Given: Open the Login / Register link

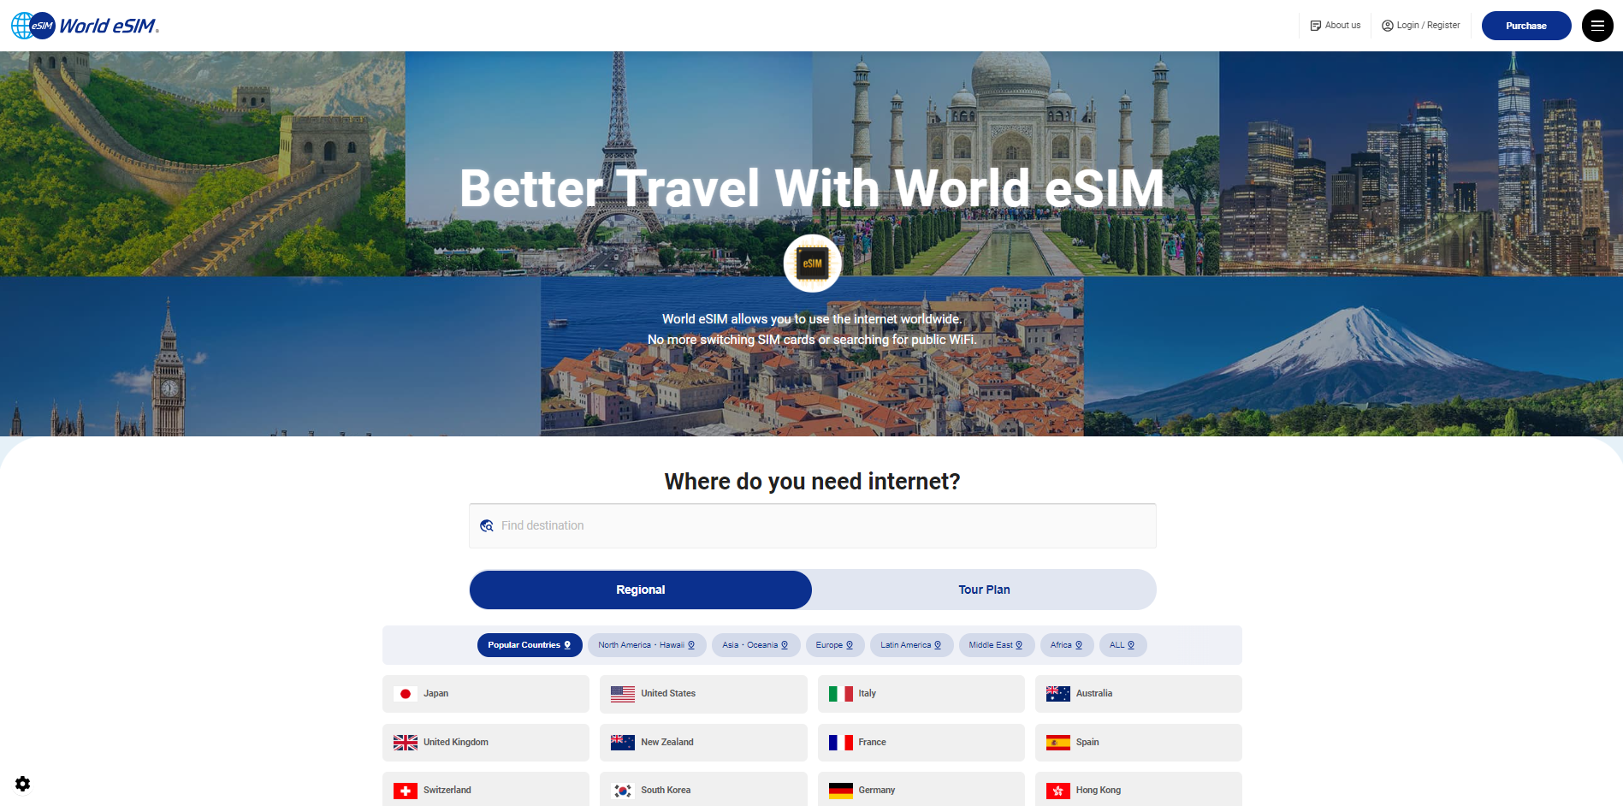Looking at the screenshot, I should (1421, 26).
